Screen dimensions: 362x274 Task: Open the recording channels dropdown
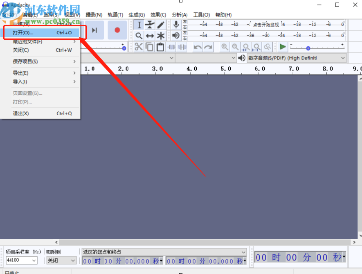tap(206, 58)
